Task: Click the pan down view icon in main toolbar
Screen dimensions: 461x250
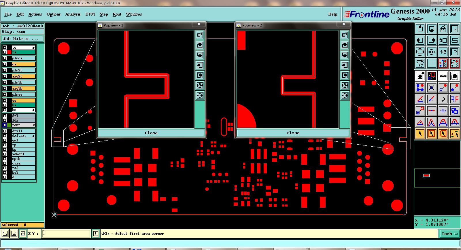Action: (432, 29)
